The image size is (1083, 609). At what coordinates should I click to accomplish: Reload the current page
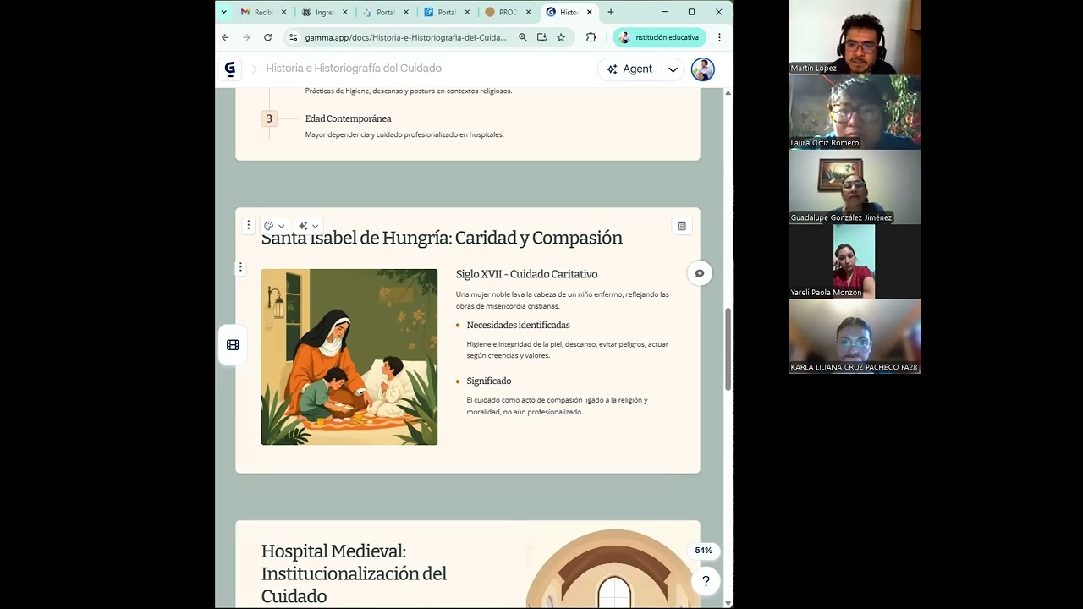coord(267,37)
